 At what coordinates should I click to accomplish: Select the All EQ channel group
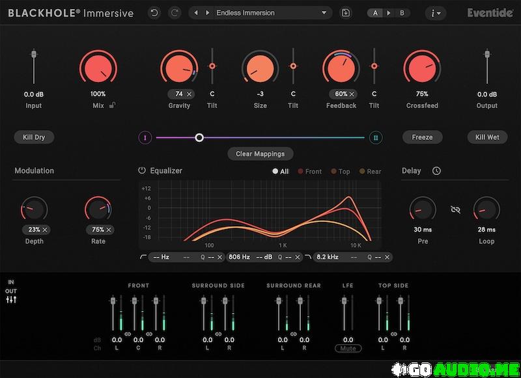tap(281, 171)
